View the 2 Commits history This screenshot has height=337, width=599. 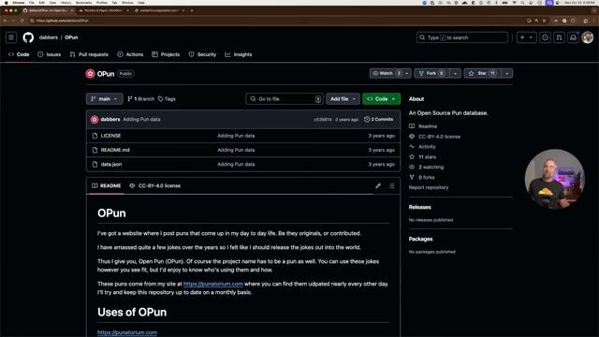point(378,120)
